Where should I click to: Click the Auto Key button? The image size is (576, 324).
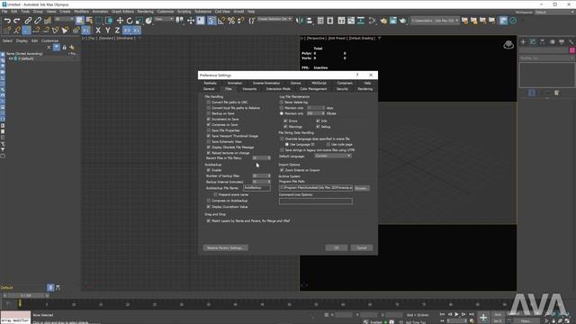click(x=498, y=314)
